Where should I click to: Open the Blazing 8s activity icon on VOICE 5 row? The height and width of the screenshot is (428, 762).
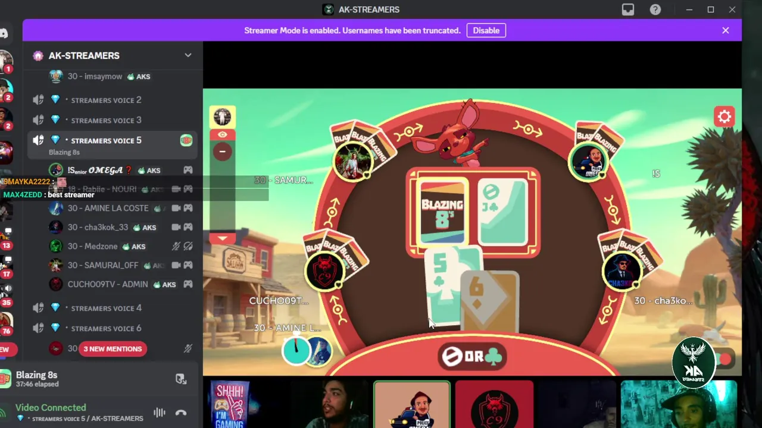tap(186, 140)
